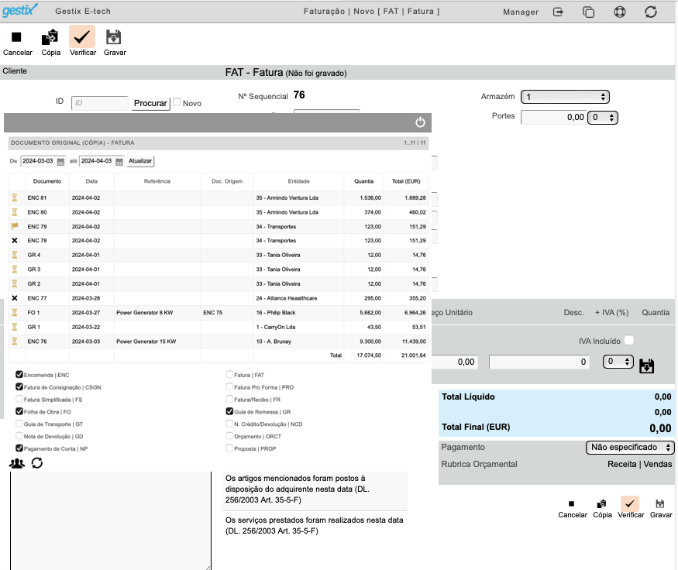This screenshot has width=678, height=570.
Task: Click the top Cópia clipboard icon
Action: click(50, 37)
